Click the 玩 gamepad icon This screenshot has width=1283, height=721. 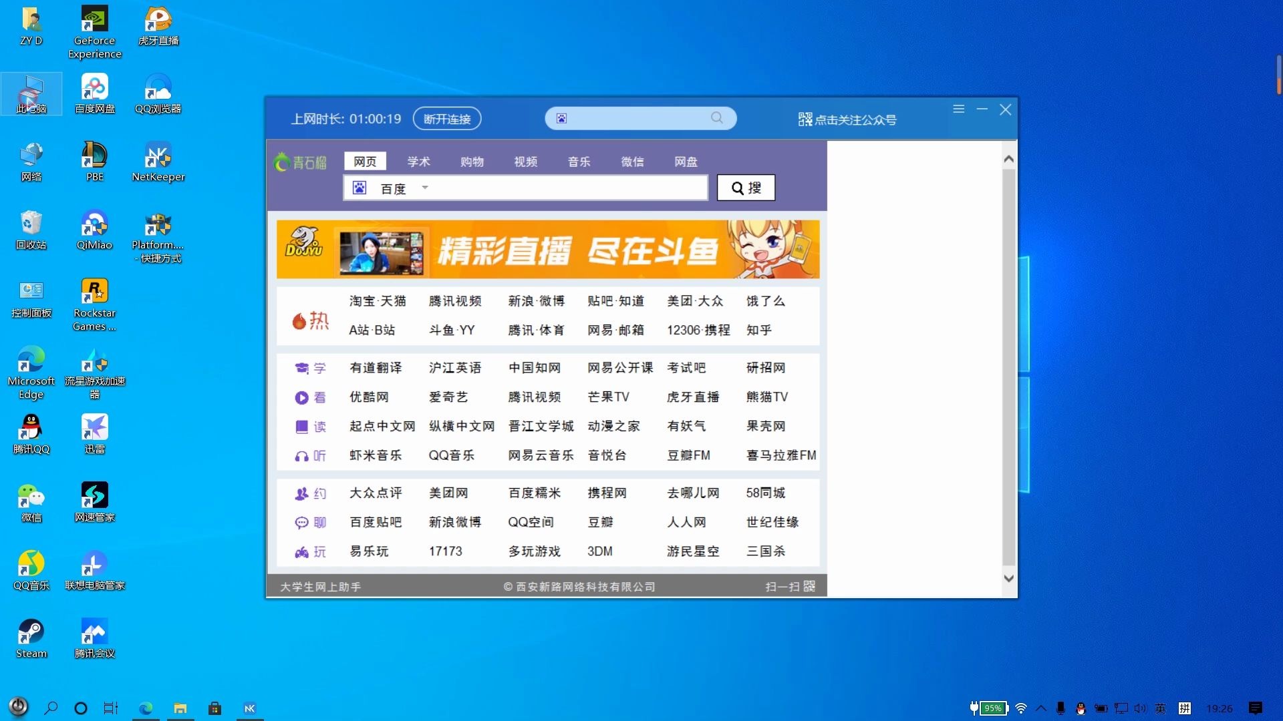[302, 551]
